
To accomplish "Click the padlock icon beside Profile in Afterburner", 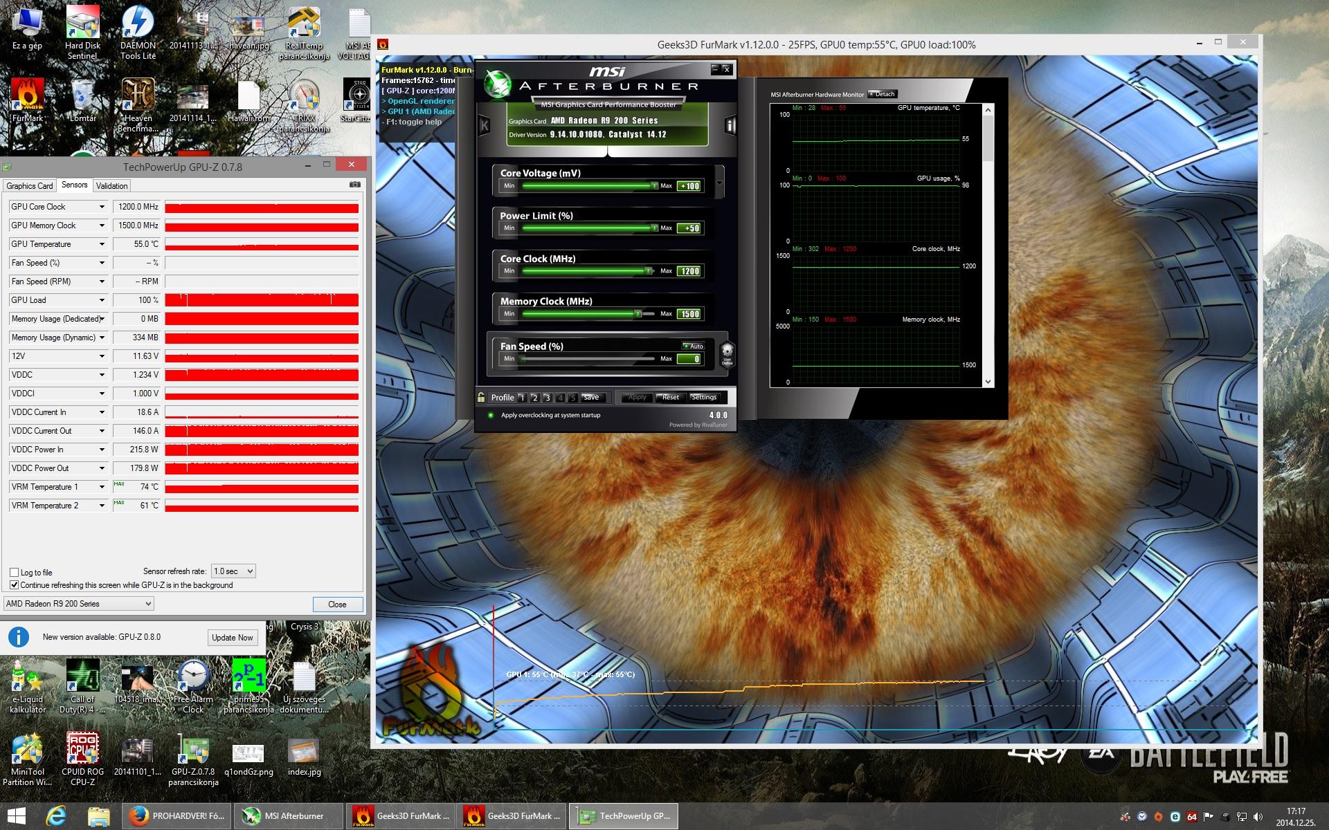I will click(x=481, y=397).
